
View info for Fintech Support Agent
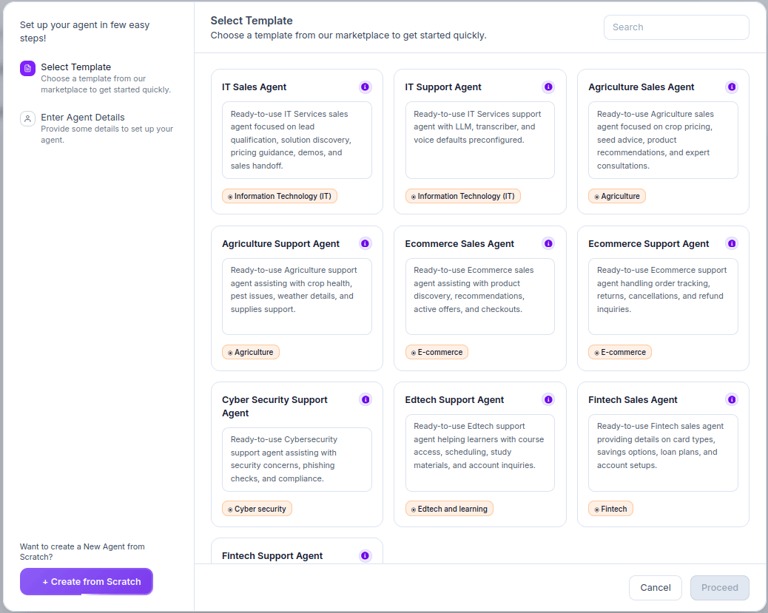pos(365,556)
